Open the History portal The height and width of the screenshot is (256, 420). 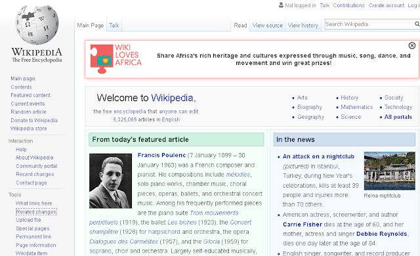click(349, 98)
